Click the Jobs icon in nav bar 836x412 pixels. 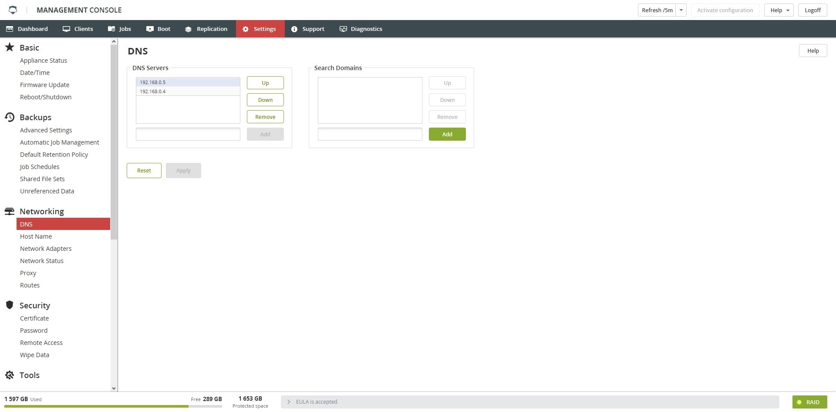click(x=111, y=29)
